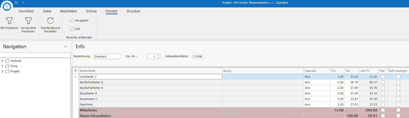This screenshot has height=118, width=409.
Task: Sort by the Bestandteile column header
Action: pos(150,71)
